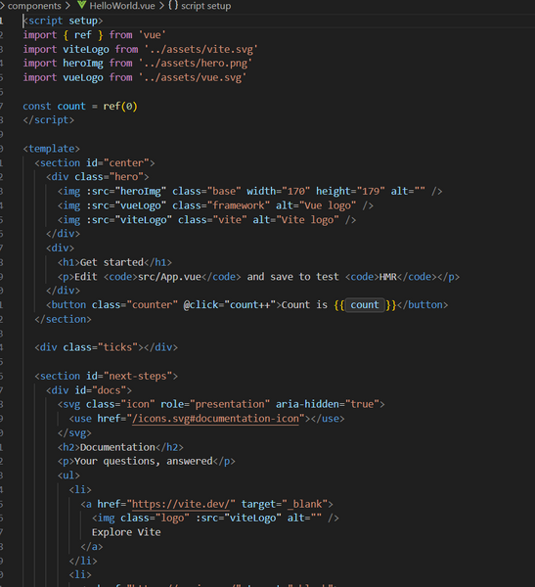The height and width of the screenshot is (587, 535).
Task: Click the class="ticks" attribute
Action: 101,347
